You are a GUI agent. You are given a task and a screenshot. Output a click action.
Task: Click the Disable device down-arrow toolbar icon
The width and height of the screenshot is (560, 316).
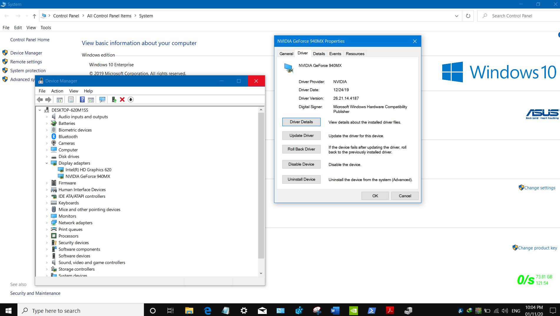tap(131, 100)
